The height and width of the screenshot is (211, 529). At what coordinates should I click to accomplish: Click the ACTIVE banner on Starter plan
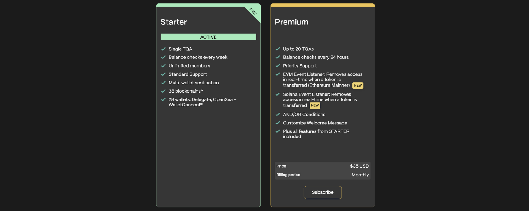pos(208,37)
